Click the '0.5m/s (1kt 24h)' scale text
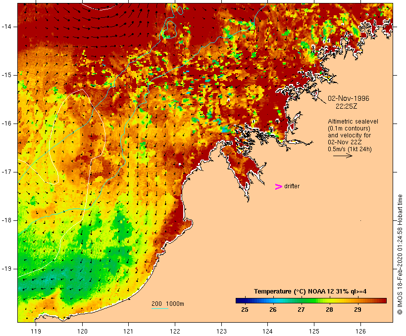Viewport: 406px width, 336px height. tap(350, 149)
